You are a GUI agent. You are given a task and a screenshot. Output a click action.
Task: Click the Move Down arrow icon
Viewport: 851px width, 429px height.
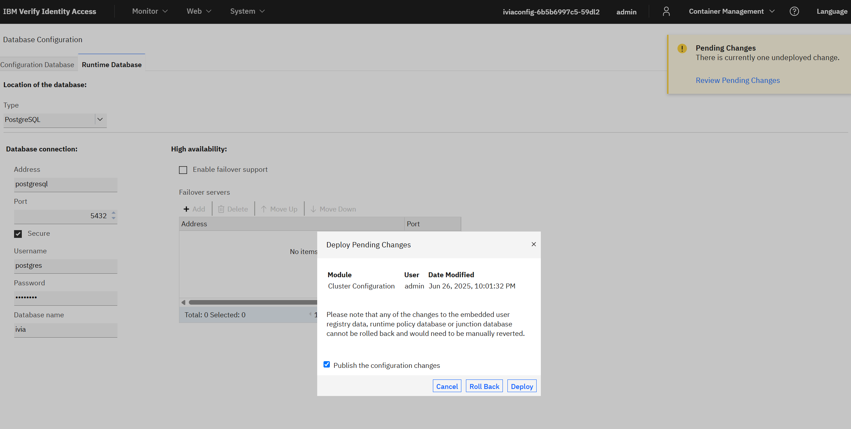coord(313,209)
